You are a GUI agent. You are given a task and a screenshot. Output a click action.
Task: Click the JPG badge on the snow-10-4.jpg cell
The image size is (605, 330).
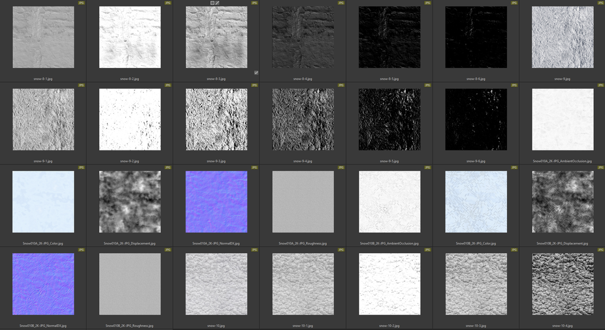pos(600,250)
